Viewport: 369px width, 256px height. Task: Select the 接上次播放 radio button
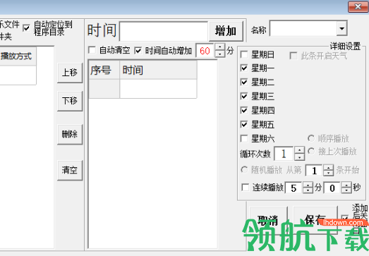(x=311, y=151)
